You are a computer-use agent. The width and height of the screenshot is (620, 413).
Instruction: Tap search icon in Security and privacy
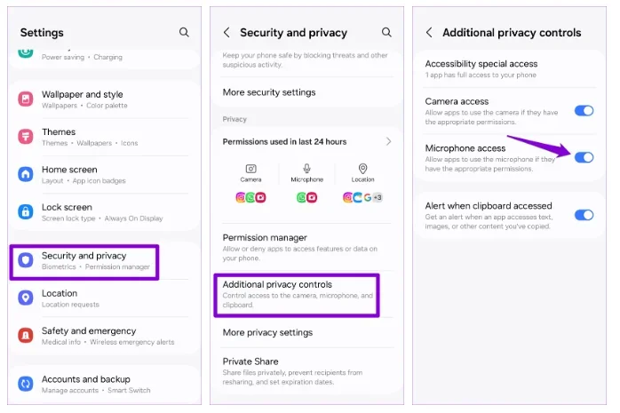386,32
